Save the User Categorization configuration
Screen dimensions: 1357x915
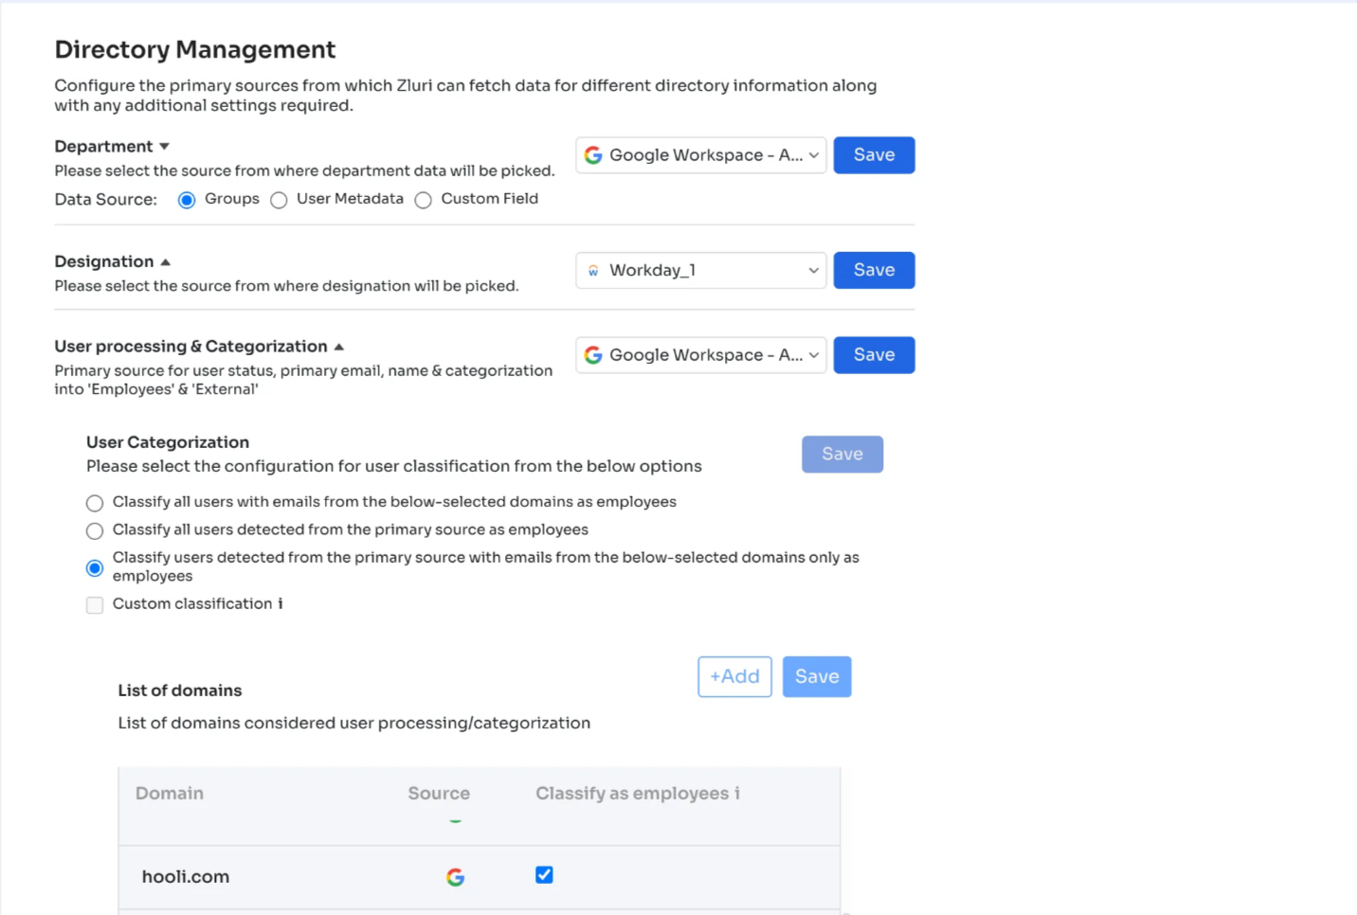[841, 454]
